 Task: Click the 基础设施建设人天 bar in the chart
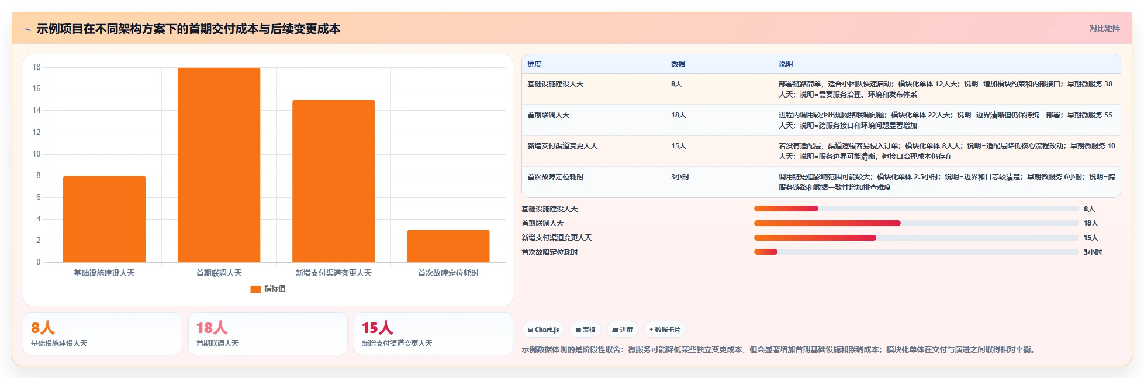click(x=104, y=219)
